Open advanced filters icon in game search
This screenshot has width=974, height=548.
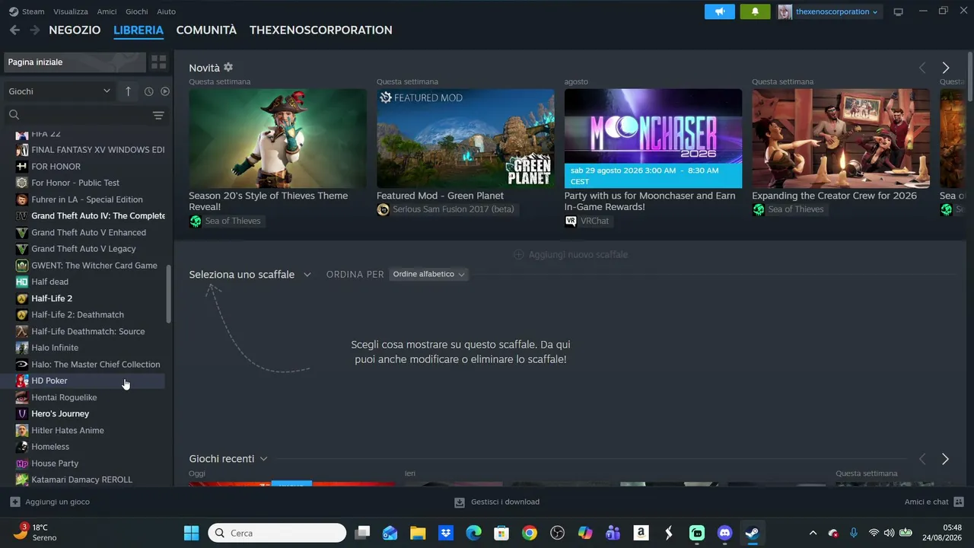pyautogui.click(x=158, y=115)
